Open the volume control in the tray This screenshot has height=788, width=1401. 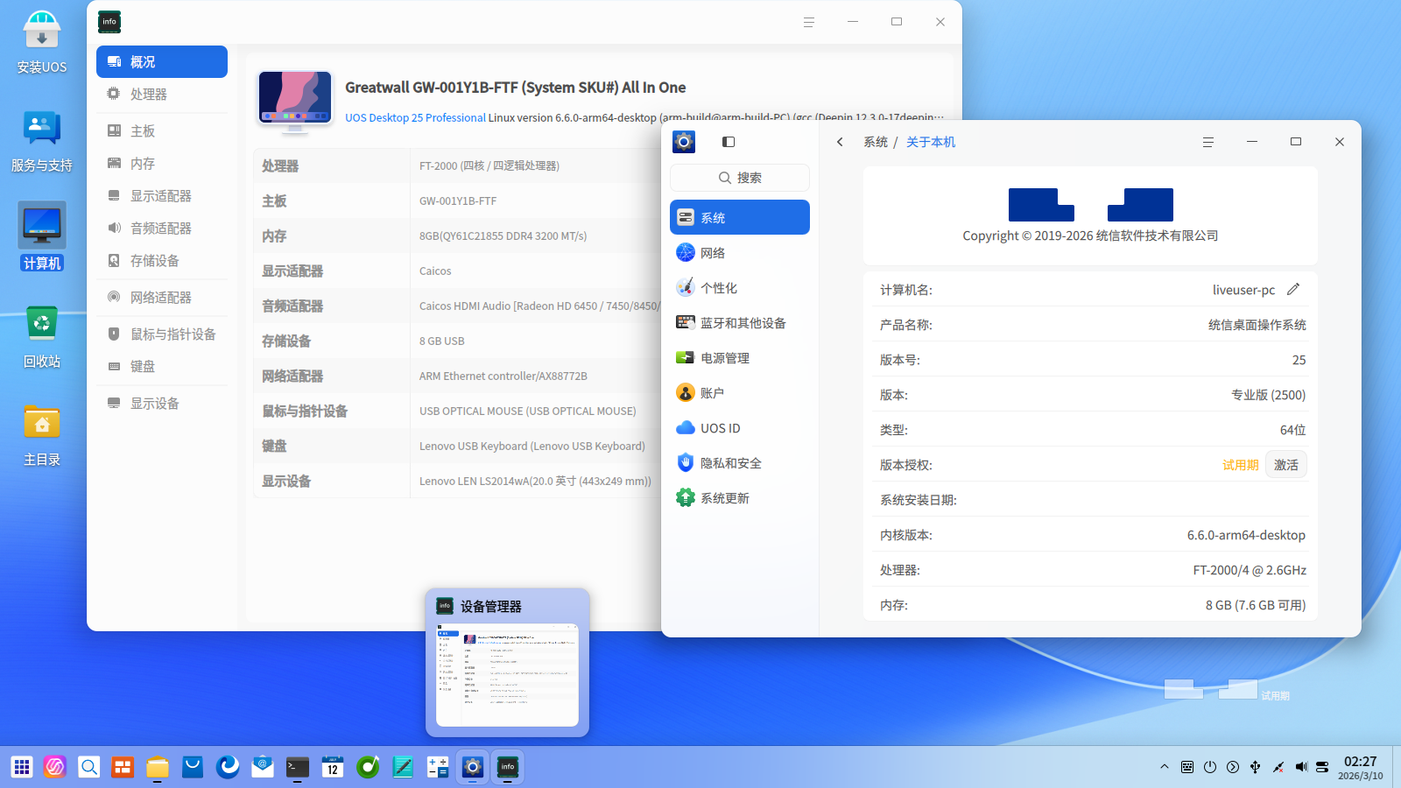(x=1301, y=767)
